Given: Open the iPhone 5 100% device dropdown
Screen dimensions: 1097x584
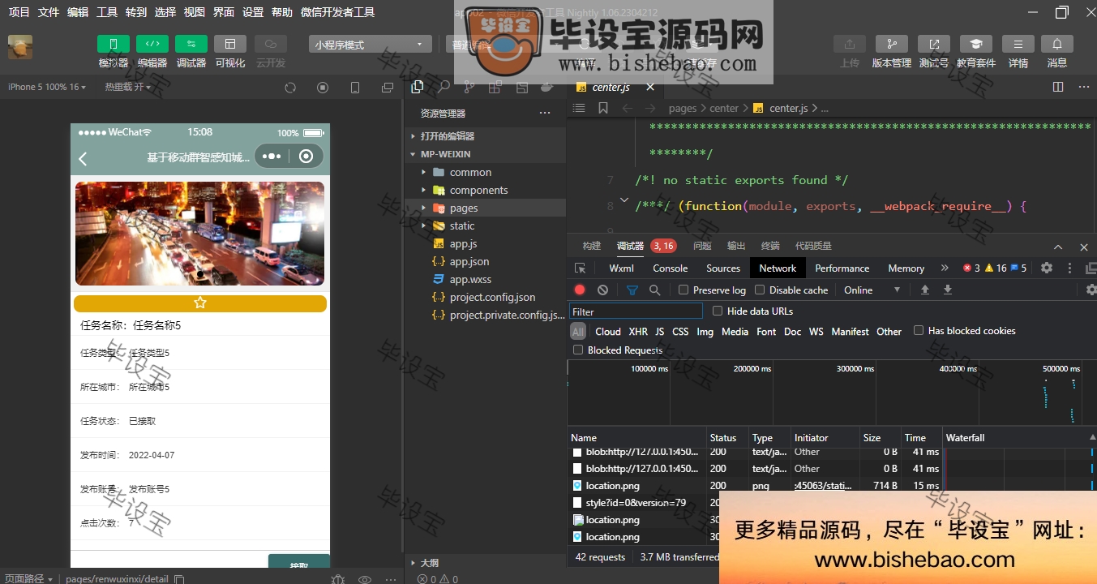Looking at the screenshot, I should click(46, 87).
